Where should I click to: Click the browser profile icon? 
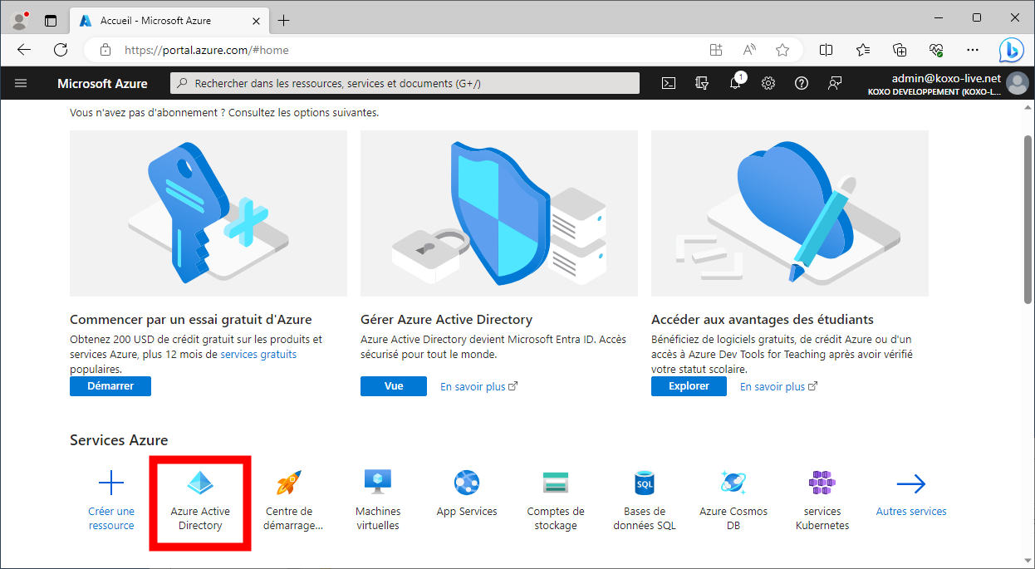(19, 19)
